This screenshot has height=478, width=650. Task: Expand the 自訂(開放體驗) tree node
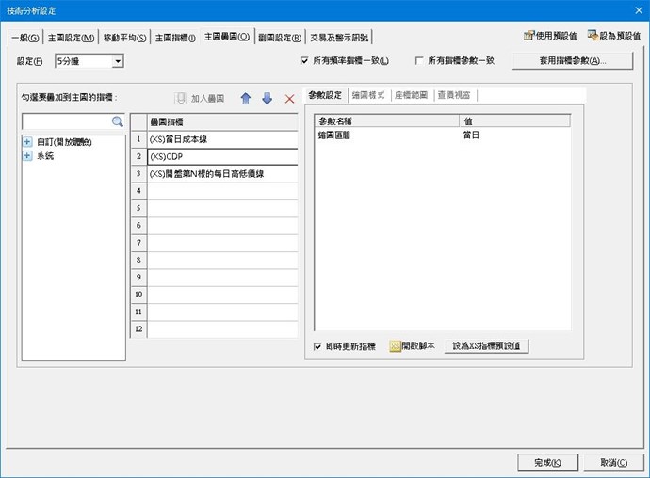click(x=27, y=142)
